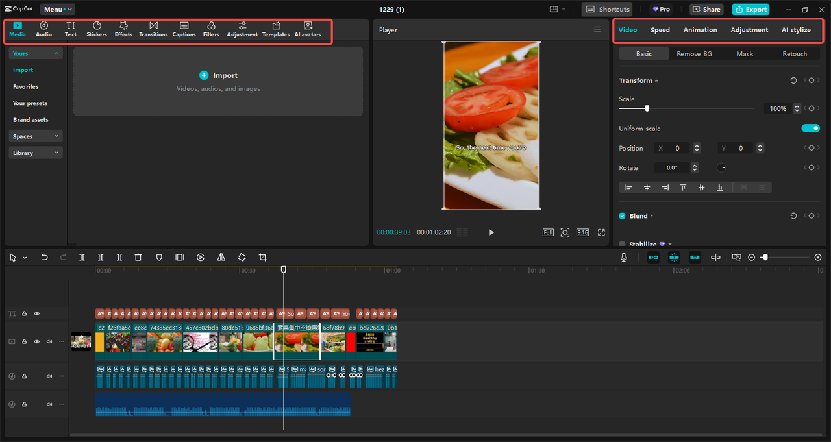Click the undo arrow
The width and height of the screenshot is (831, 442).
[x=45, y=258]
